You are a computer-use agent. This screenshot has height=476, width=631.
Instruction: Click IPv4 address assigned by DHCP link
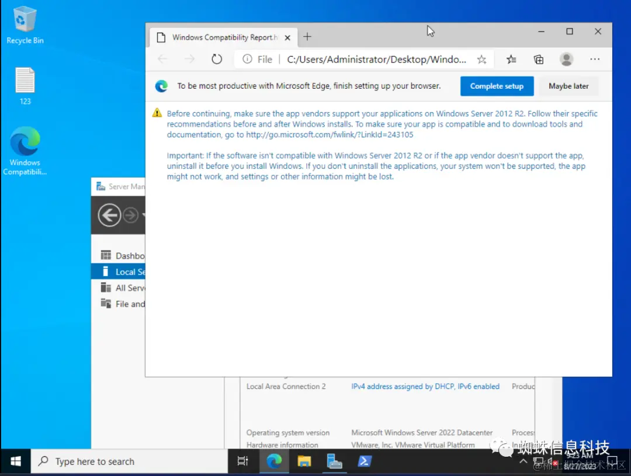click(425, 386)
